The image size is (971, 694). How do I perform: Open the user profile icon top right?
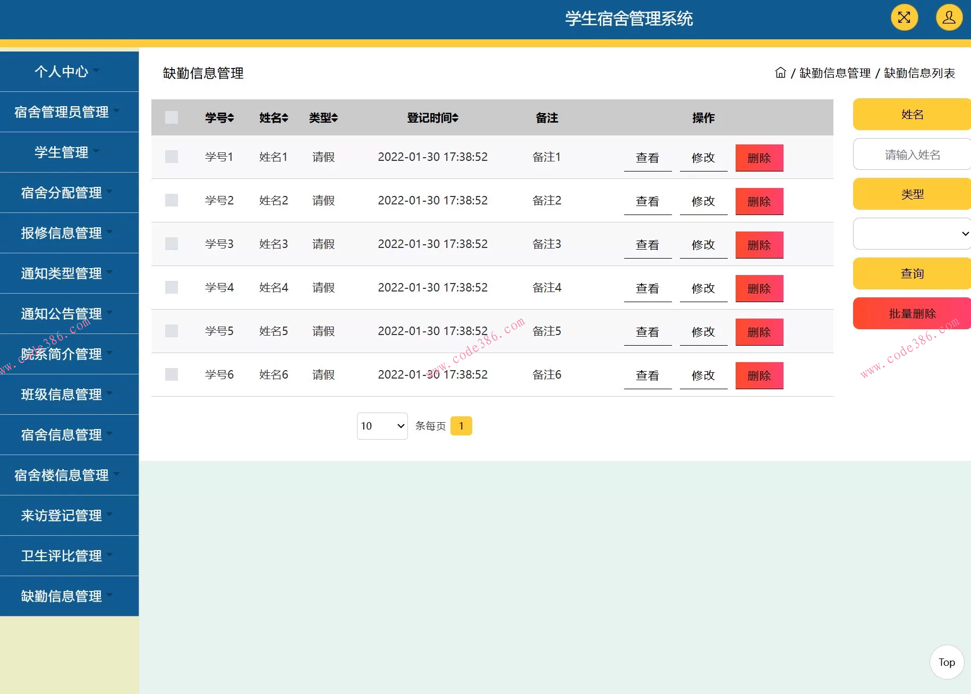(948, 18)
